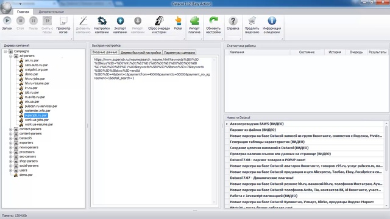The width and height of the screenshot is (390, 219).
Task: Launch the Picker tool
Action: coord(178,24)
